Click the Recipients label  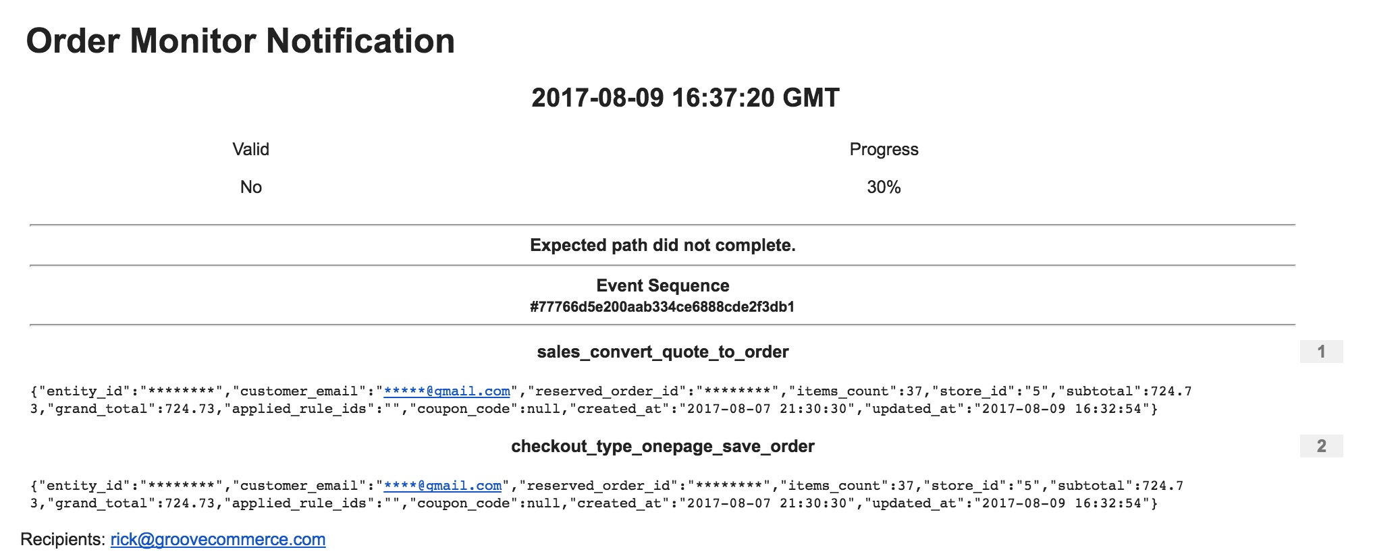tap(63, 539)
